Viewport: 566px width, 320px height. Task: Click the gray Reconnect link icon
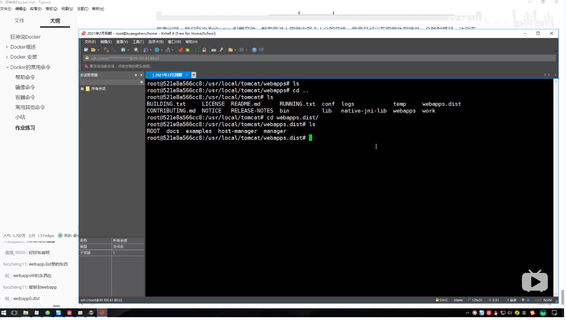[x=114, y=50]
